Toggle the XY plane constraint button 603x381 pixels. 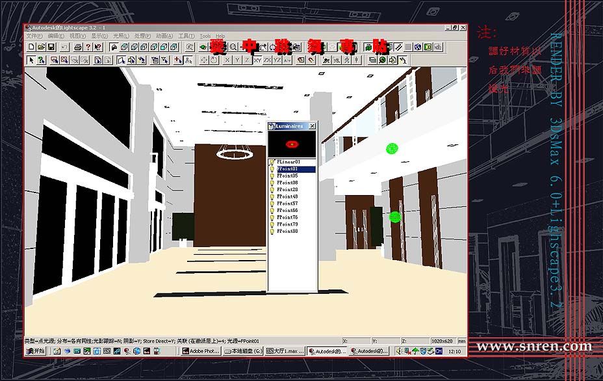257,60
